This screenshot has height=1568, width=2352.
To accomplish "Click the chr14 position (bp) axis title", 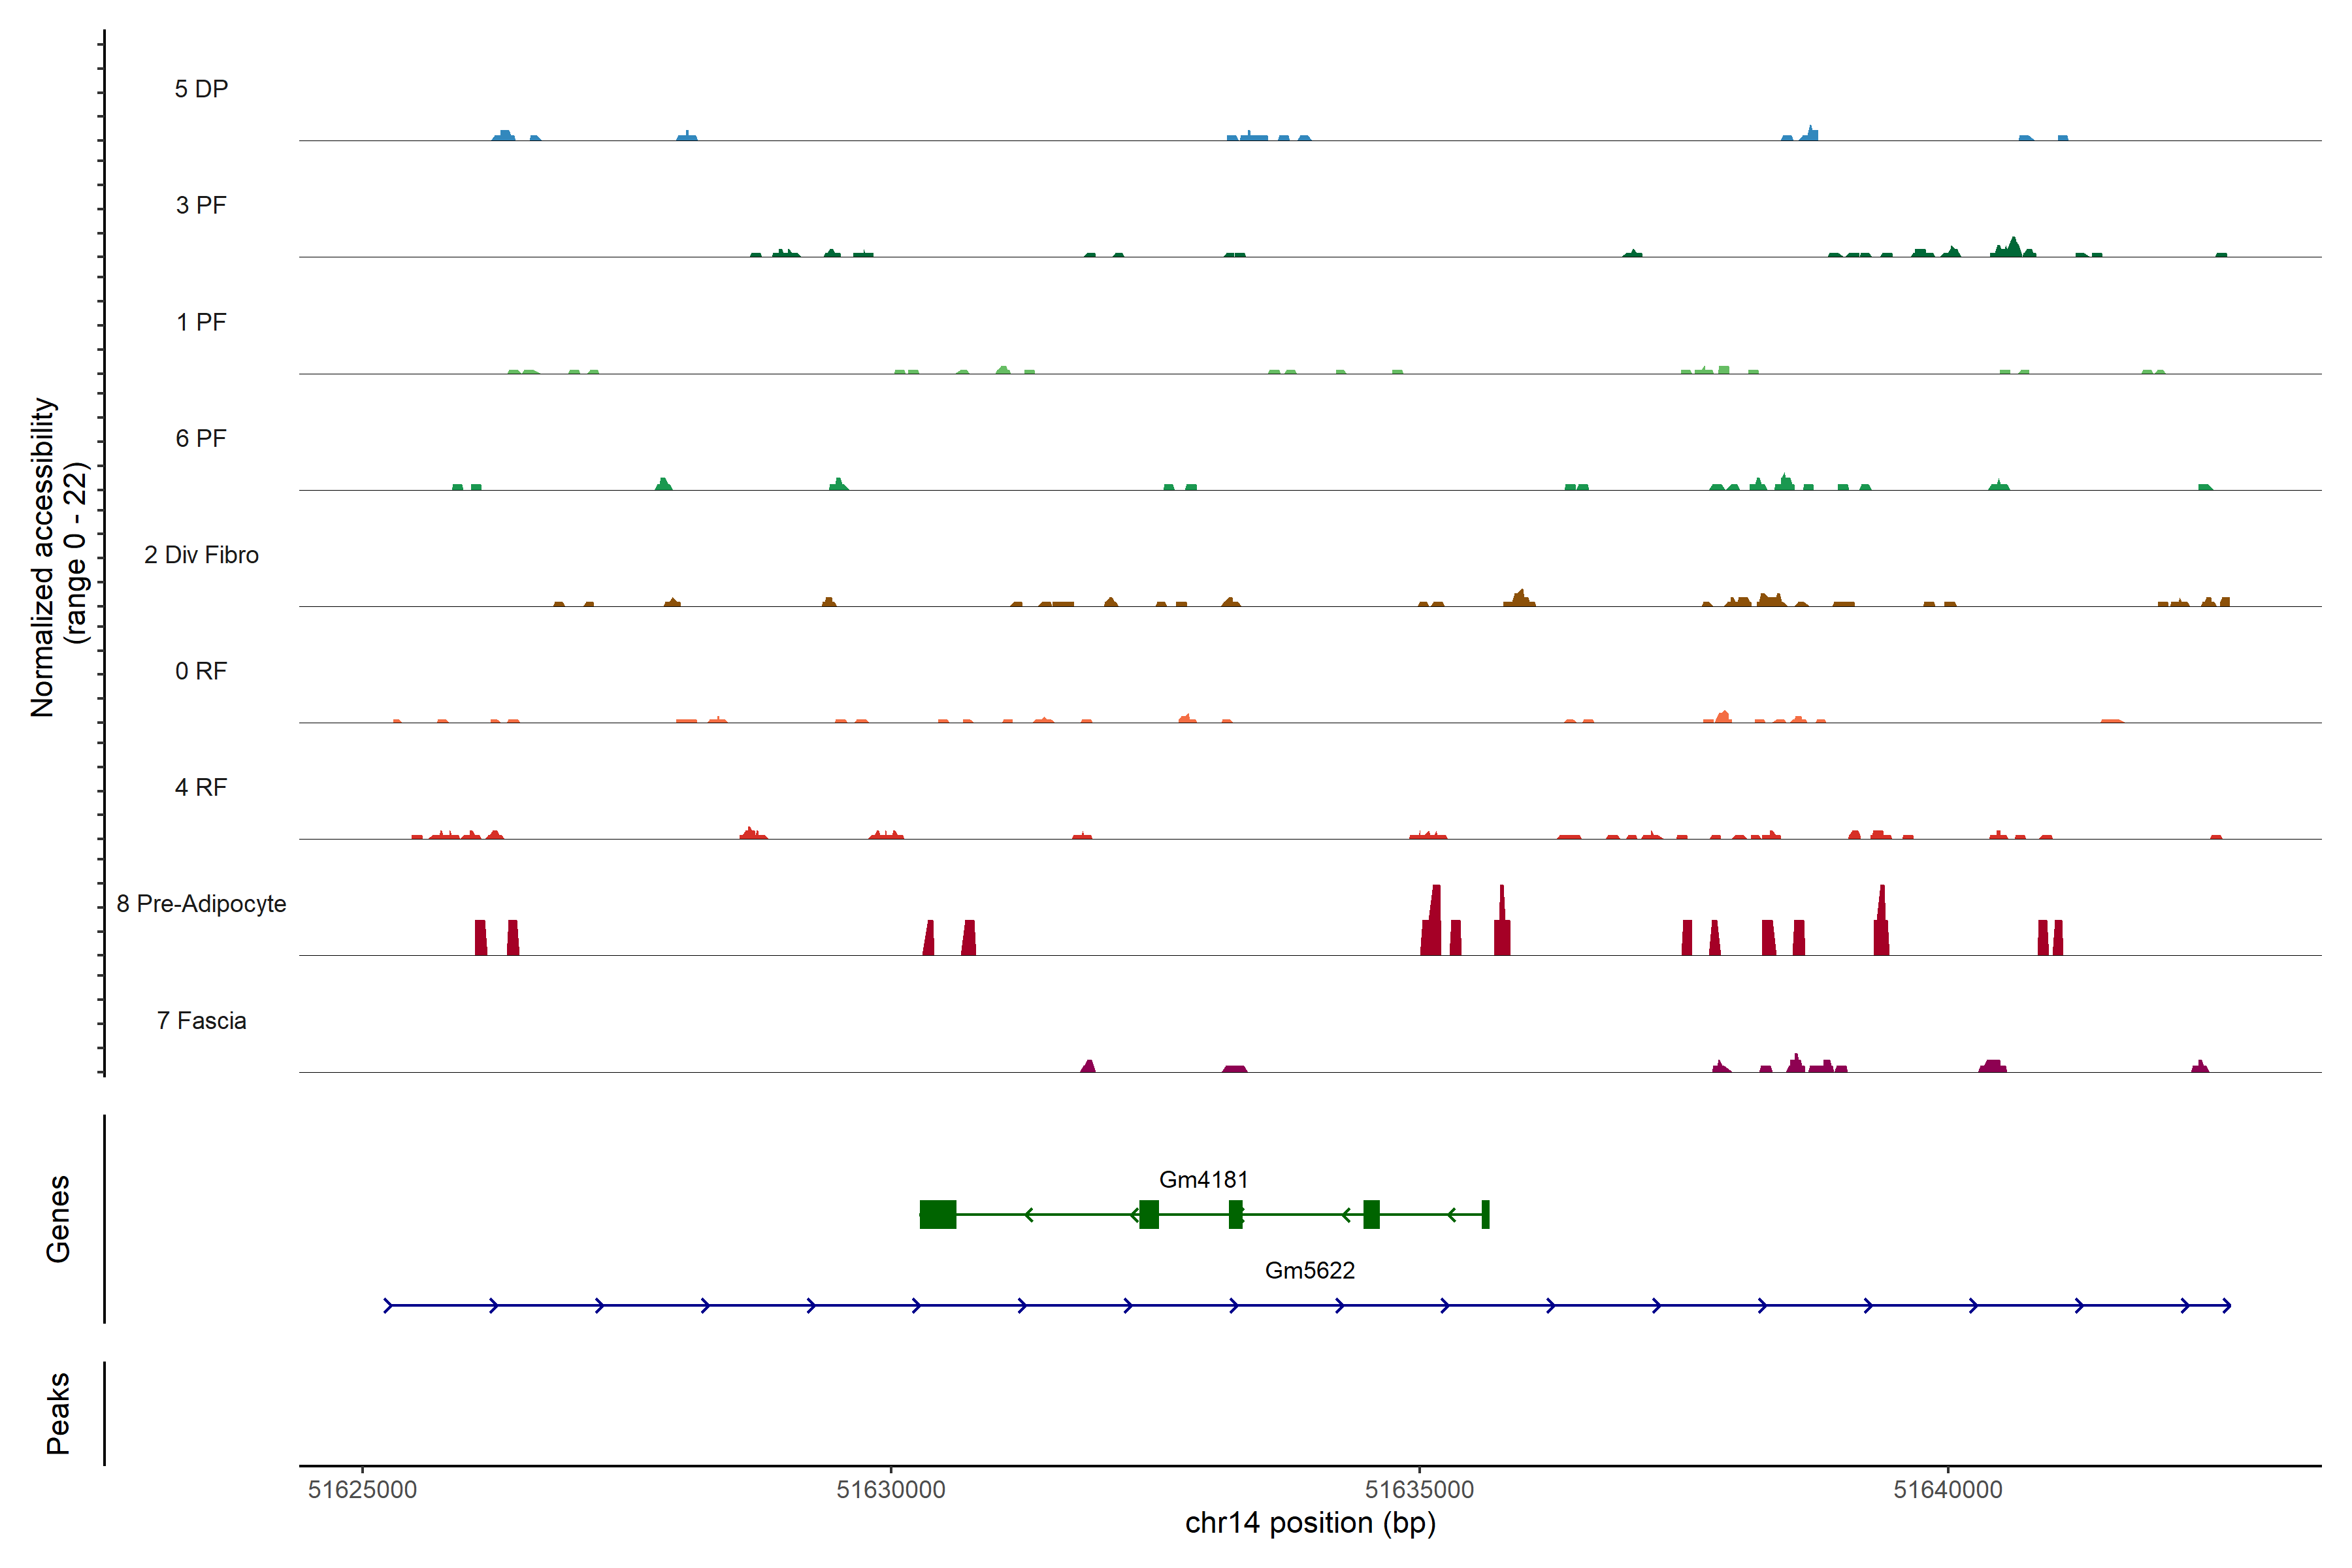I will click(x=1310, y=1523).
